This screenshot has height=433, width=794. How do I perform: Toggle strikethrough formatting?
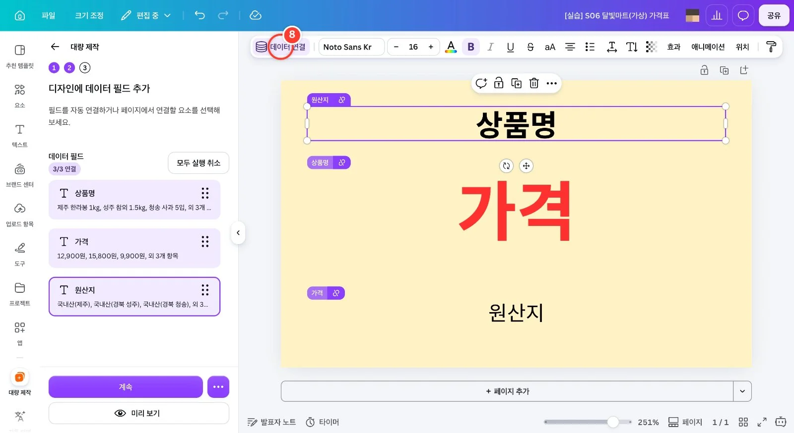pyautogui.click(x=530, y=47)
